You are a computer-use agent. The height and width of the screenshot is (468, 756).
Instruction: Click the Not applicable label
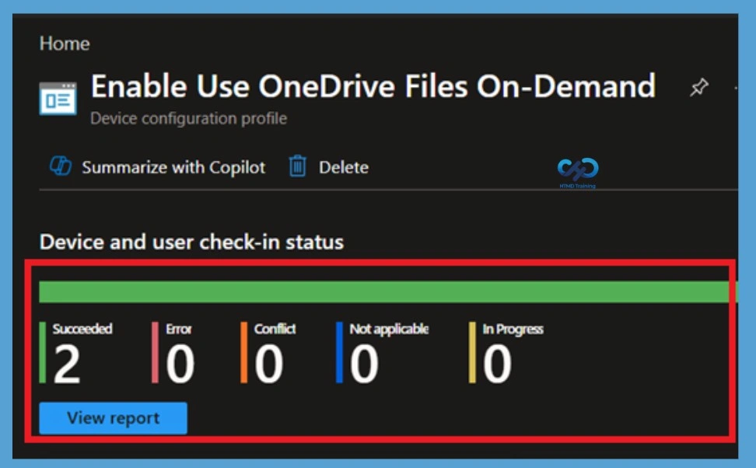[389, 329]
